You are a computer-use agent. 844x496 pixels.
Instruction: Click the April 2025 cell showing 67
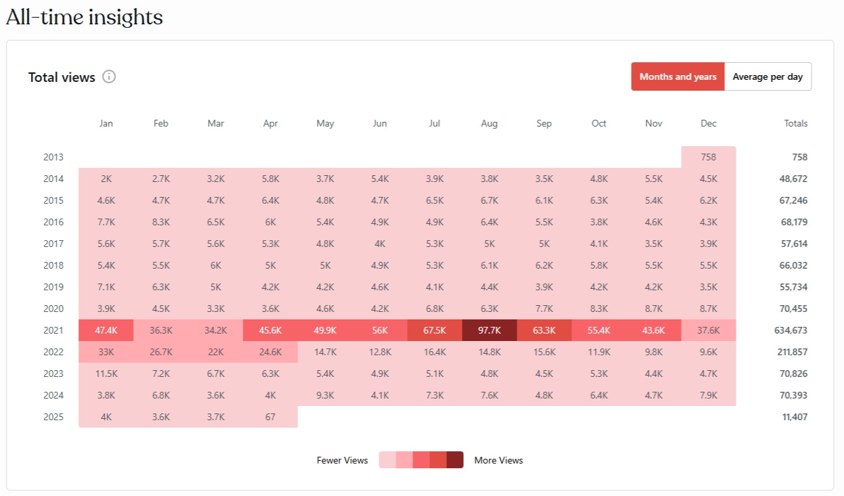(270, 417)
